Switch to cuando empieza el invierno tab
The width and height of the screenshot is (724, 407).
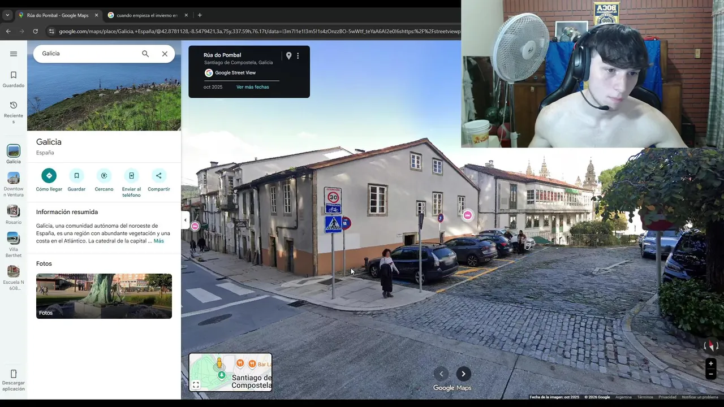click(x=147, y=15)
